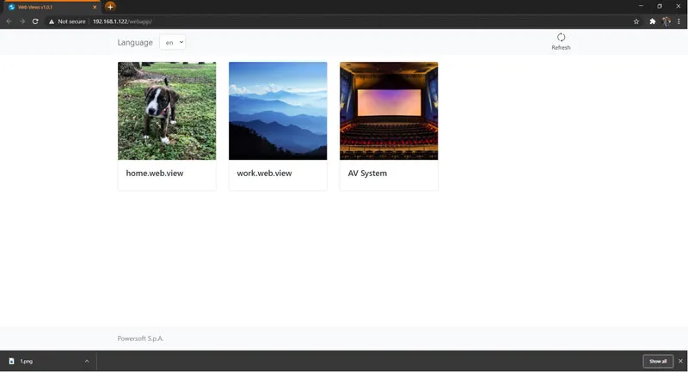Image resolution: width=688 pixels, height=372 pixels.
Task: Click the Powersoft S.p.A. footer text
Action: click(140, 338)
